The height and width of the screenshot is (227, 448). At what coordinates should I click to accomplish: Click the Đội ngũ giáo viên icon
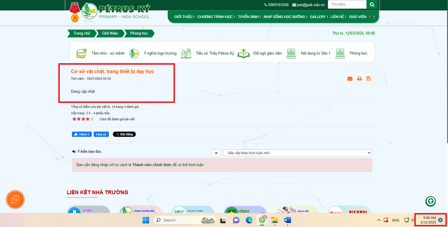pyautogui.click(x=244, y=53)
